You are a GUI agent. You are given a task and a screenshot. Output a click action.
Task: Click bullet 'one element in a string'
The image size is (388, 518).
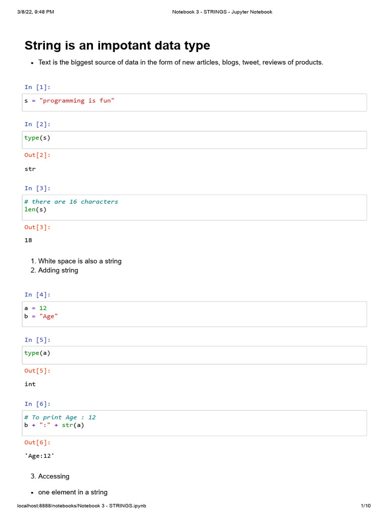click(73, 492)
